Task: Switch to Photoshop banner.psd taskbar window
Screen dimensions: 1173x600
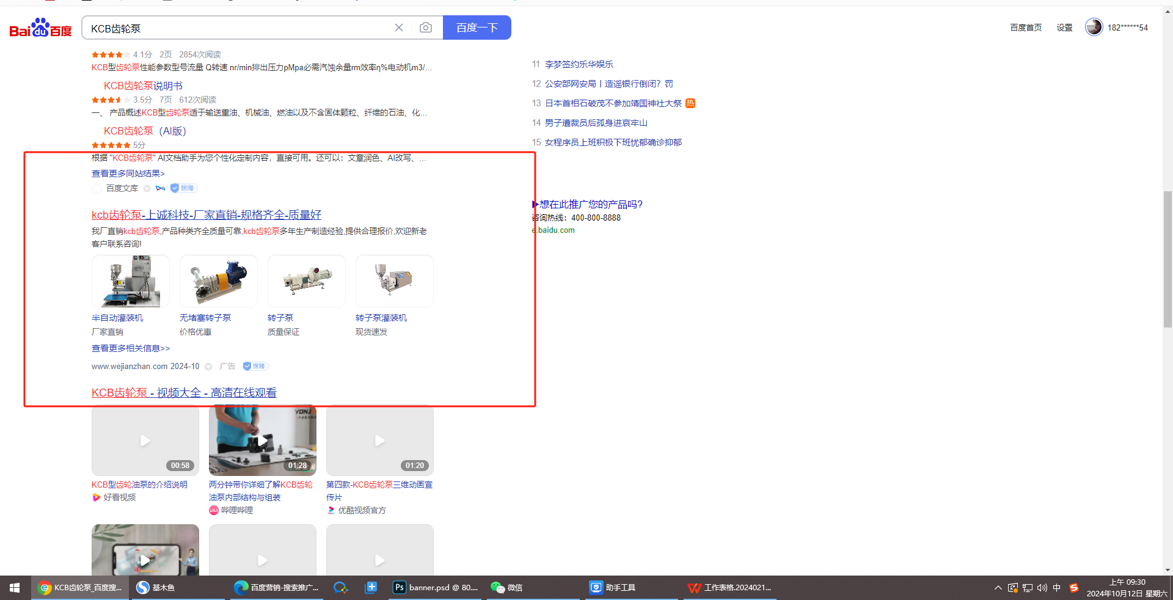Action: pyautogui.click(x=436, y=588)
